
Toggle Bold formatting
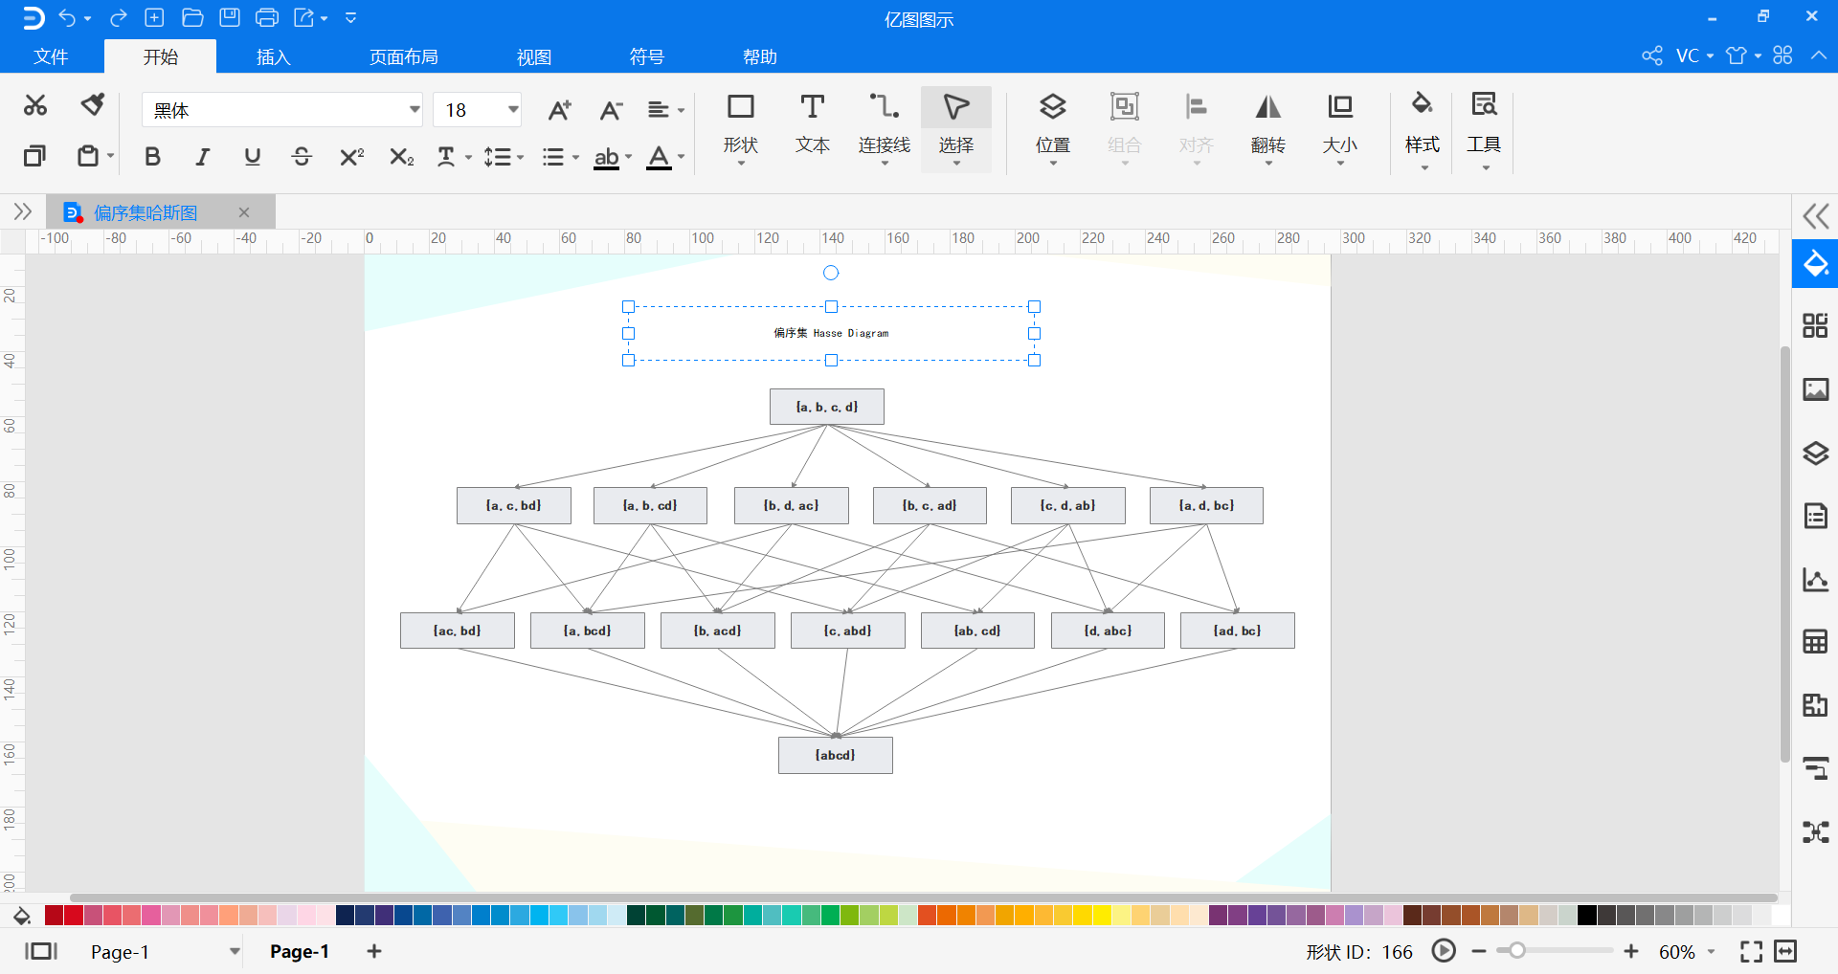pos(152,157)
